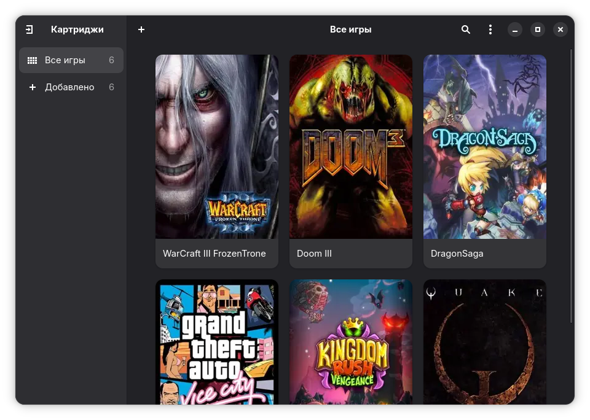Click the 'DragonSaga' title label
The image size is (590, 420).
(457, 254)
